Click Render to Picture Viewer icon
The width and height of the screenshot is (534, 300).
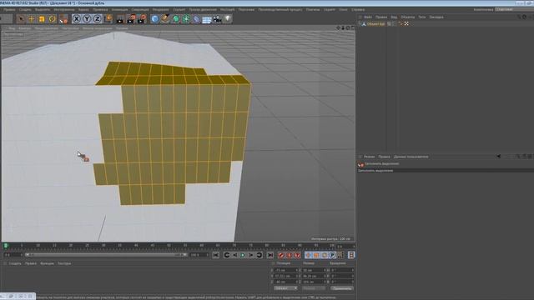pyautogui.click(x=131, y=19)
